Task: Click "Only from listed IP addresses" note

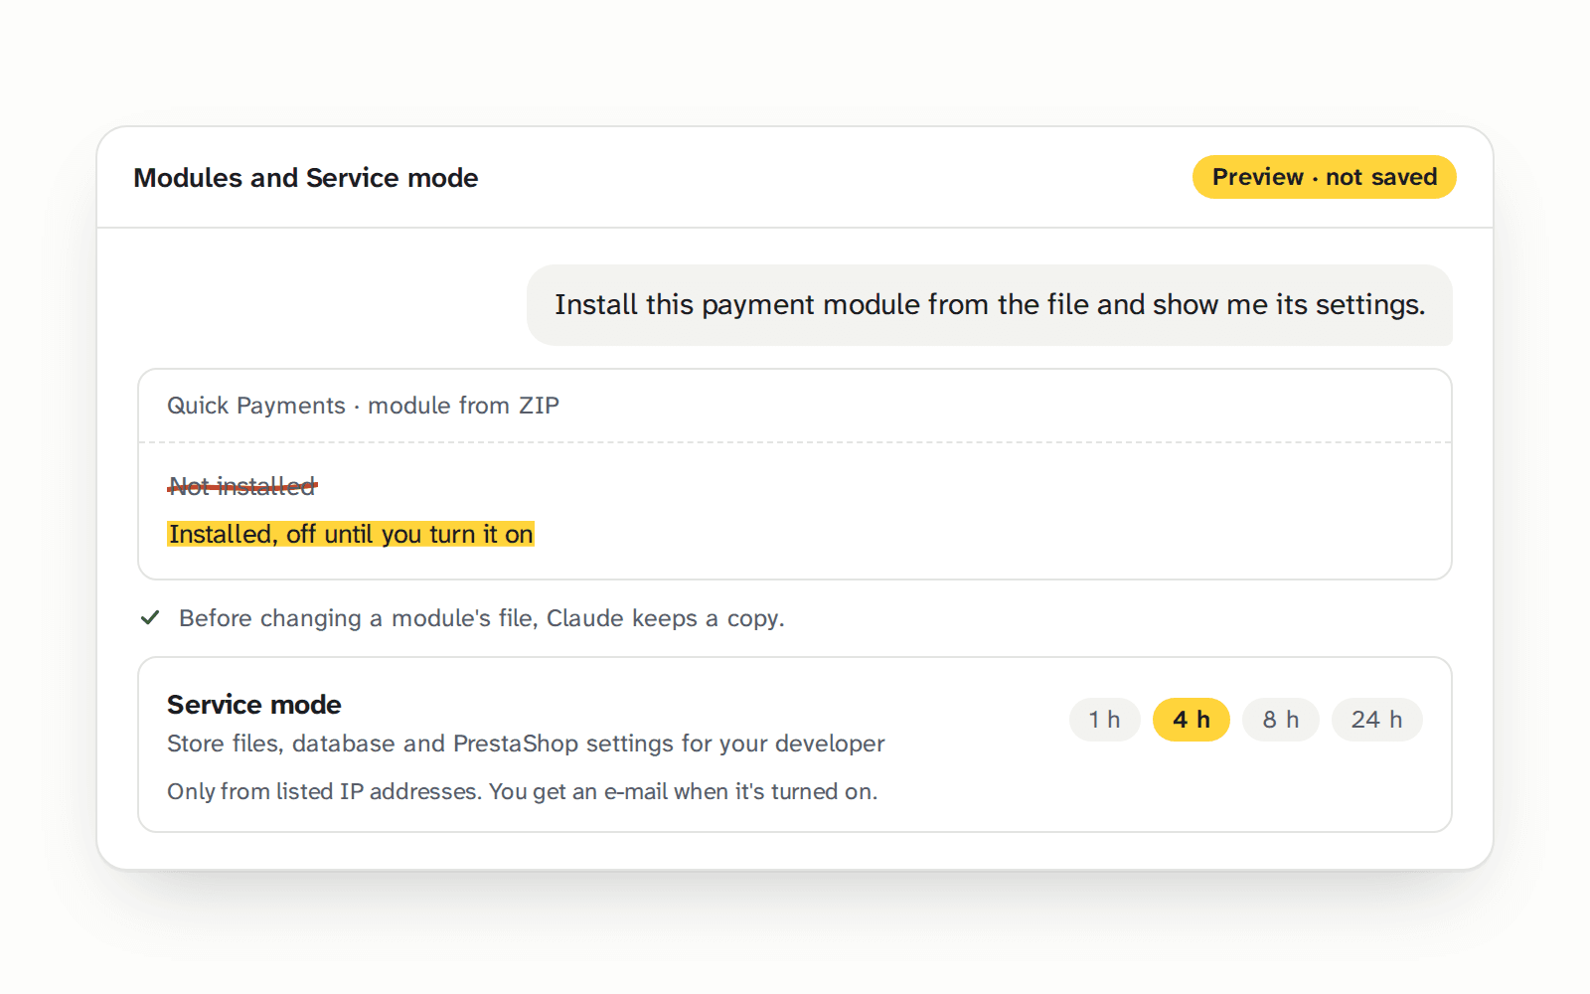Action: [x=523, y=791]
